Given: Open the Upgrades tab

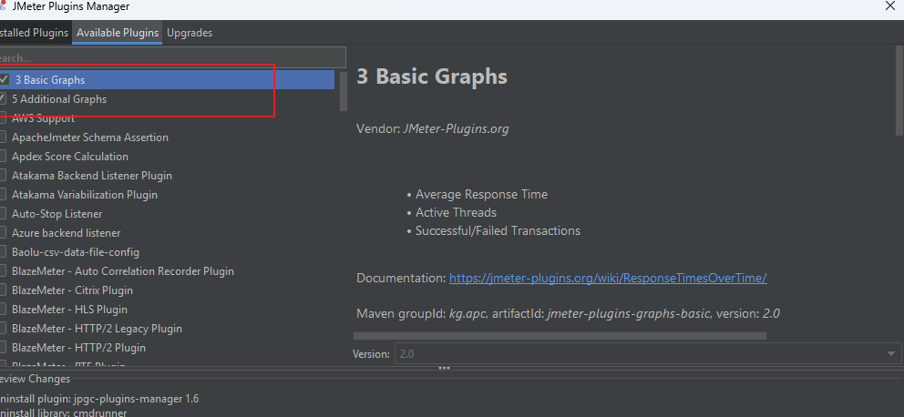Looking at the screenshot, I should [x=190, y=33].
